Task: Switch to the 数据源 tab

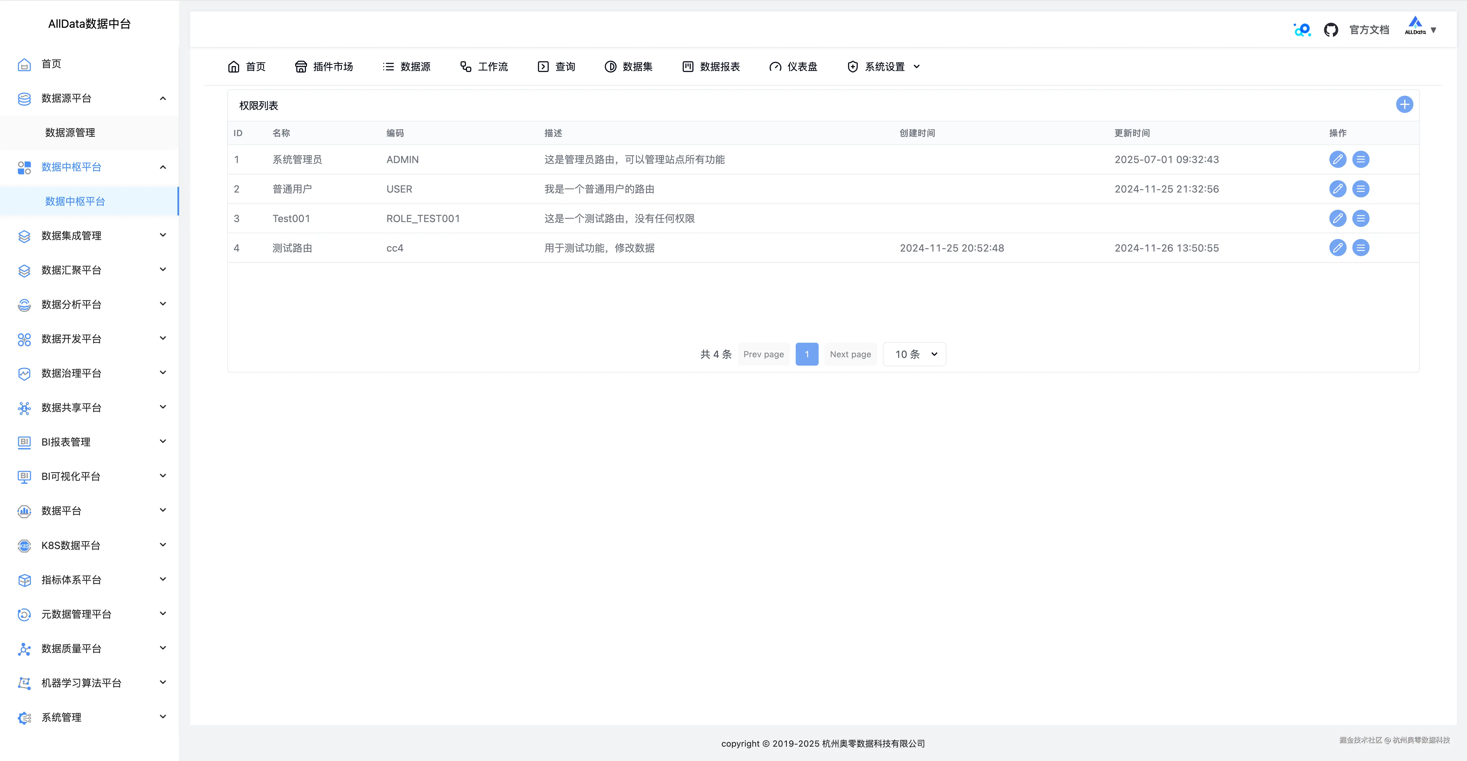Action: 407,66
